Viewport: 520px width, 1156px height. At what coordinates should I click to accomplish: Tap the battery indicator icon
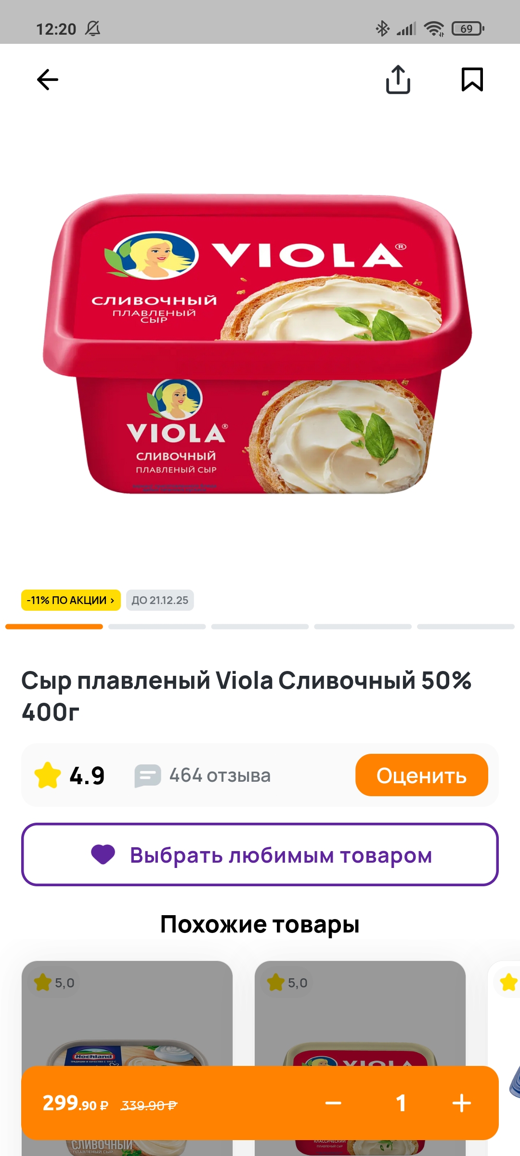tap(468, 29)
